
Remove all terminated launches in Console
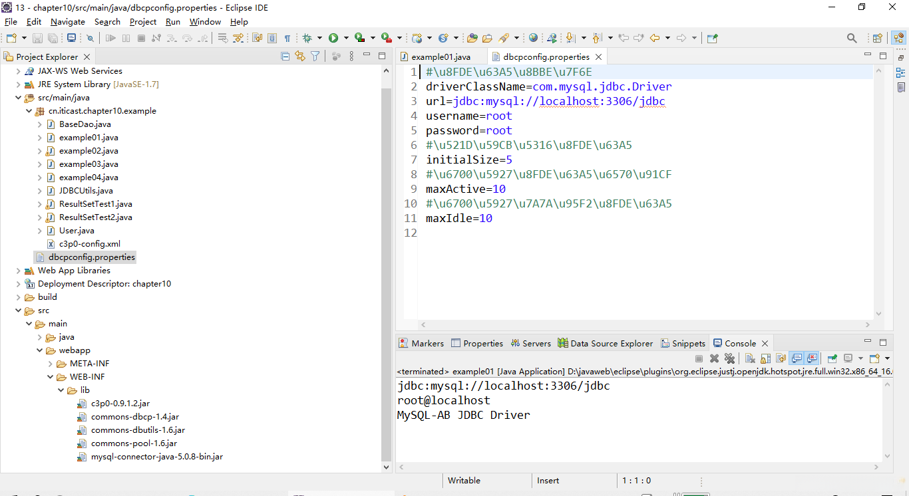pyautogui.click(x=729, y=358)
